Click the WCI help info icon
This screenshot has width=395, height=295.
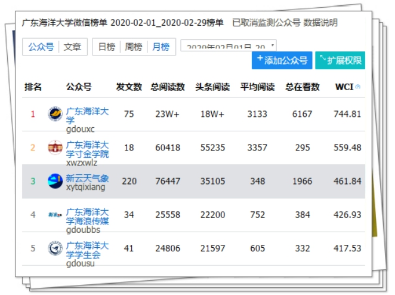click(x=358, y=87)
